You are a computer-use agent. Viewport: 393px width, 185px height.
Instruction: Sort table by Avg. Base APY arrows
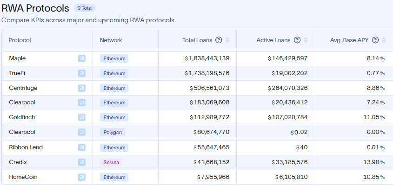click(384, 40)
